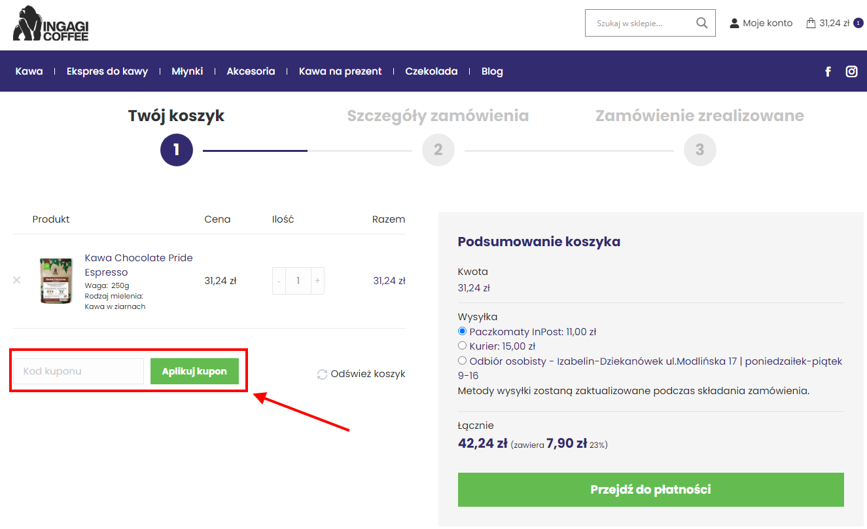The height and width of the screenshot is (529, 867).
Task: Open the shopping bag cart icon
Action: 811,24
